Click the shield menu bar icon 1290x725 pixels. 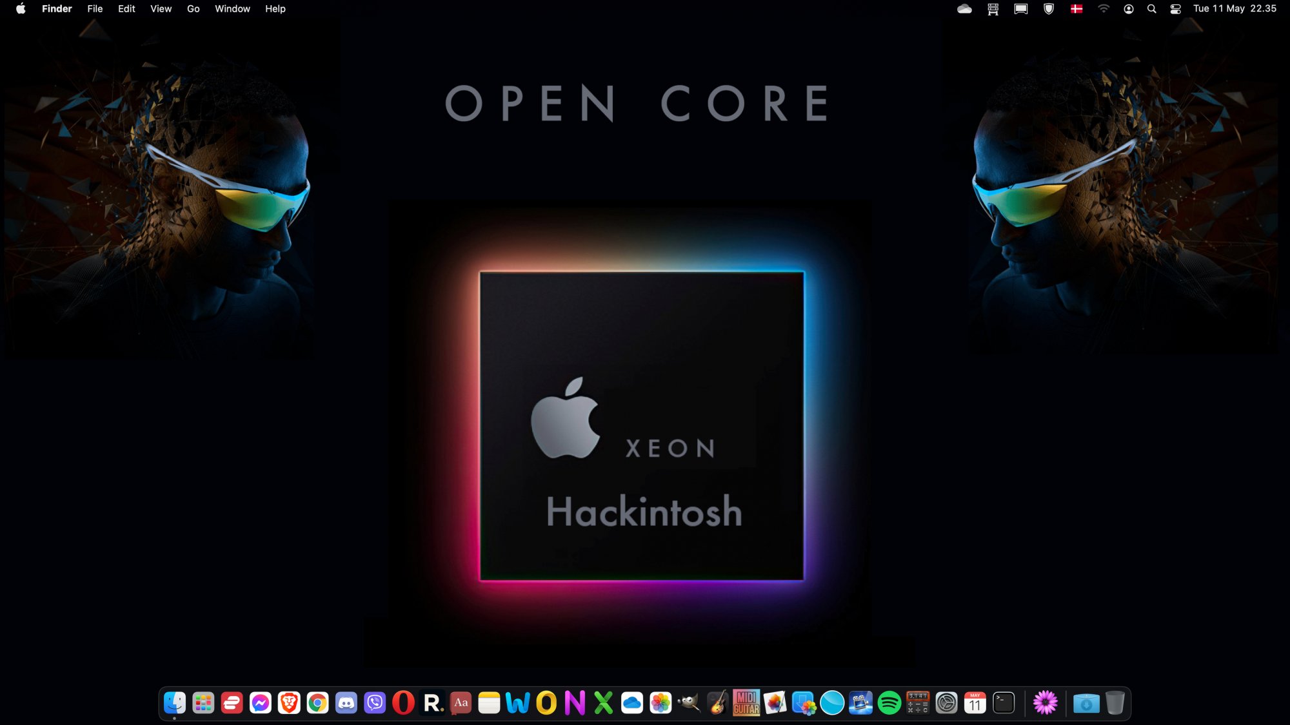click(x=1049, y=8)
